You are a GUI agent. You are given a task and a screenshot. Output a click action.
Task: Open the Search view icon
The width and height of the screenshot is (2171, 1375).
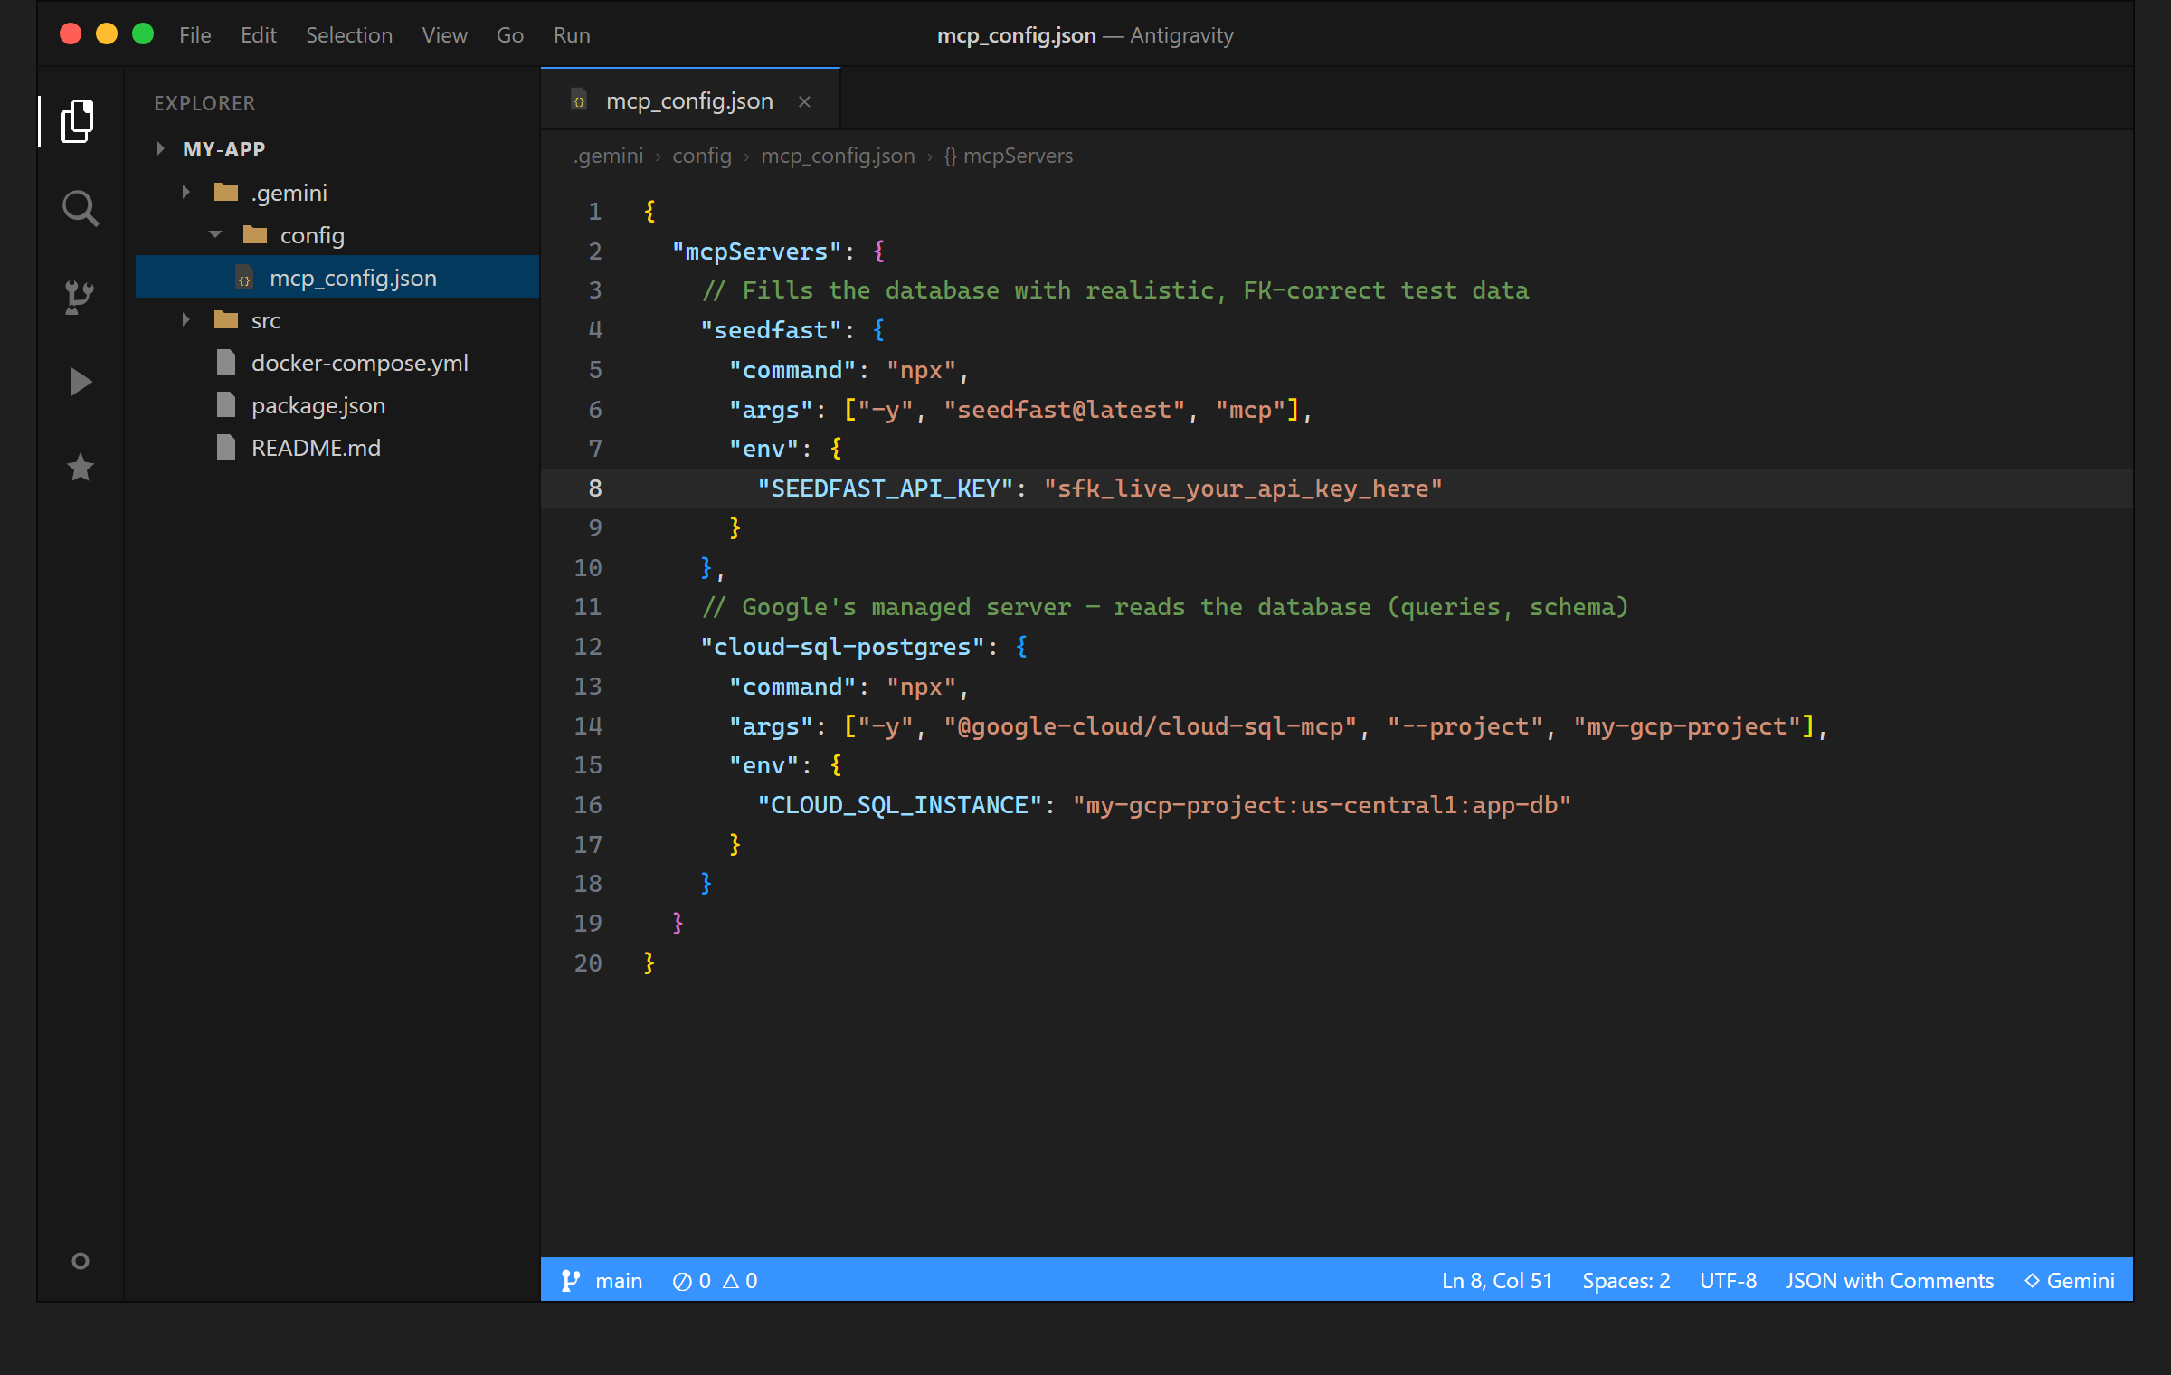(x=80, y=208)
